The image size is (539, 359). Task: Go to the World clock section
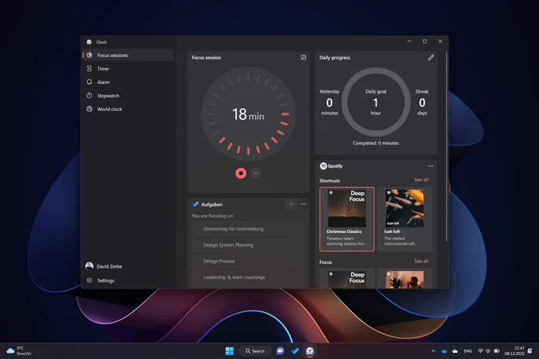(128, 109)
